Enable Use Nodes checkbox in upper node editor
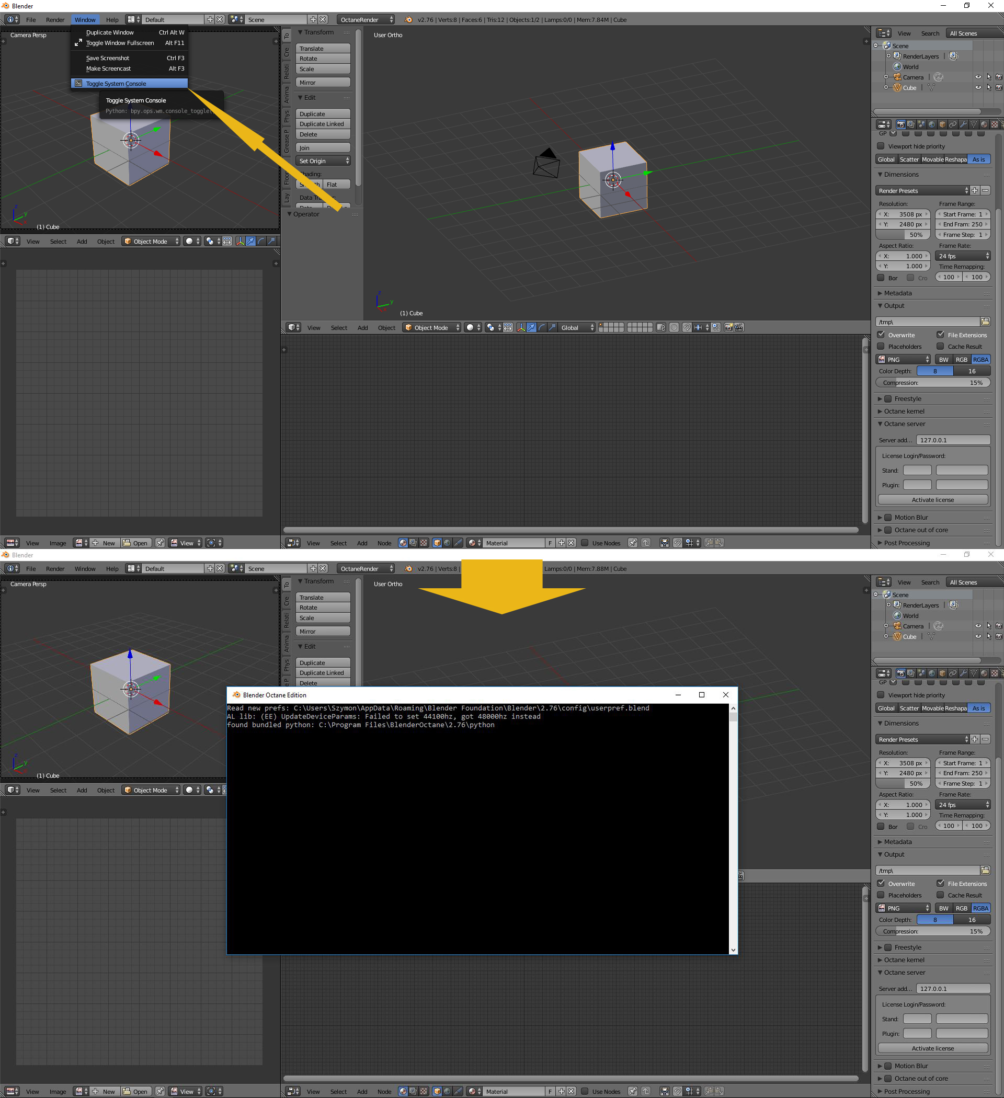The image size is (1004, 1098). 585,543
